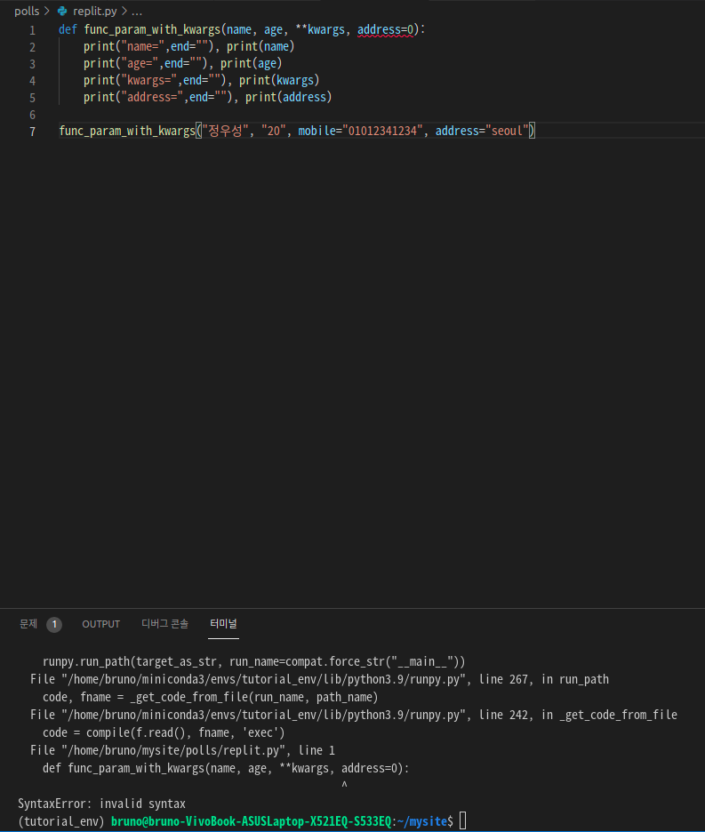The image size is (705, 832).
Task: Select the 터미널 tab
Action: click(x=223, y=624)
